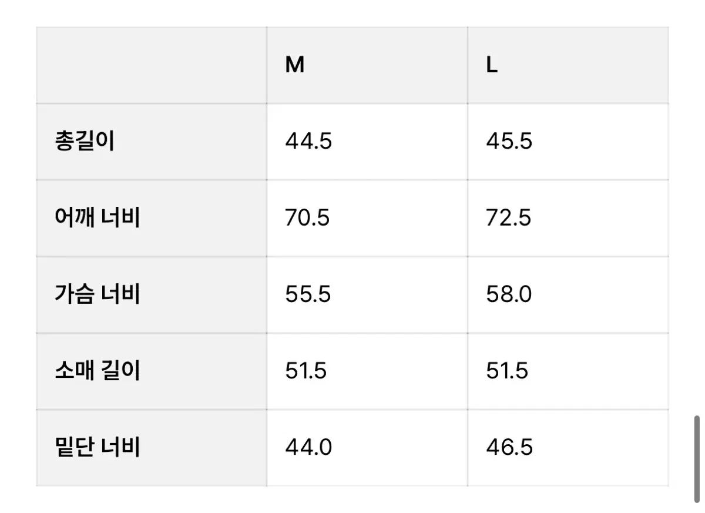Select the 45.5 value under L
The height and width of the screenshot is (513, 705).
click(x=509, y=142)
